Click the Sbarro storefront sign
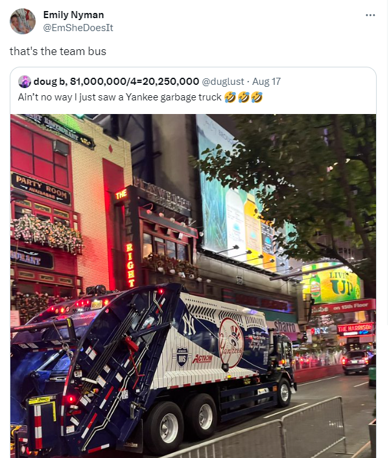This screenshot has width=389, height=458. 285,326
